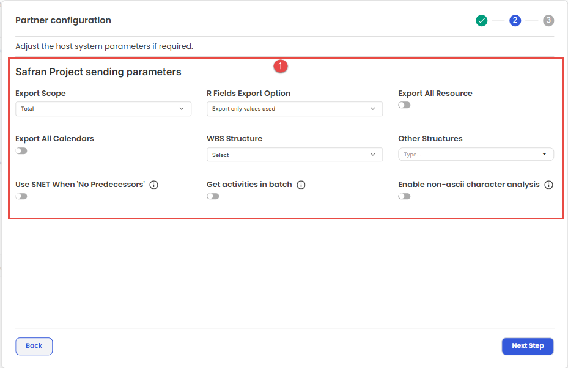Click the Export Scope label
The width and height of the screenshot is (568, 368).
tap(40, 94)
